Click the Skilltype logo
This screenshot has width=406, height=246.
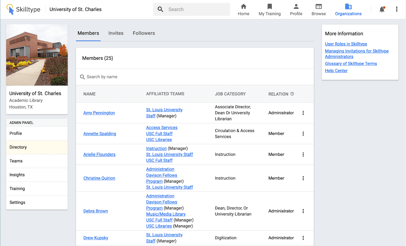click(x=23, y=9)
